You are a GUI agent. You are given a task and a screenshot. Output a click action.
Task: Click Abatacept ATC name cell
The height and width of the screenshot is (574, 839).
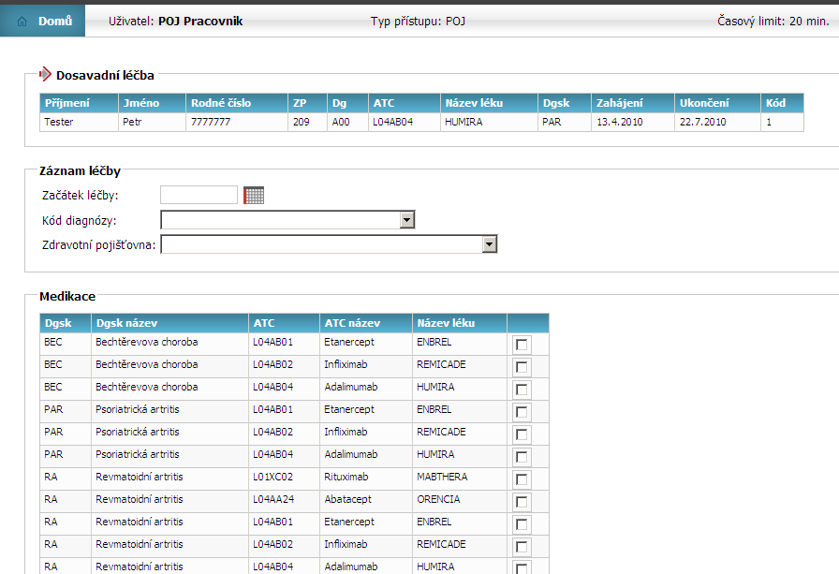366,499
